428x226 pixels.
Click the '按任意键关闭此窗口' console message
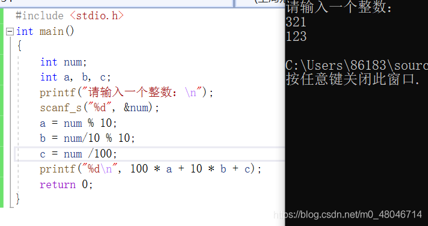click(x=352, y=79)
